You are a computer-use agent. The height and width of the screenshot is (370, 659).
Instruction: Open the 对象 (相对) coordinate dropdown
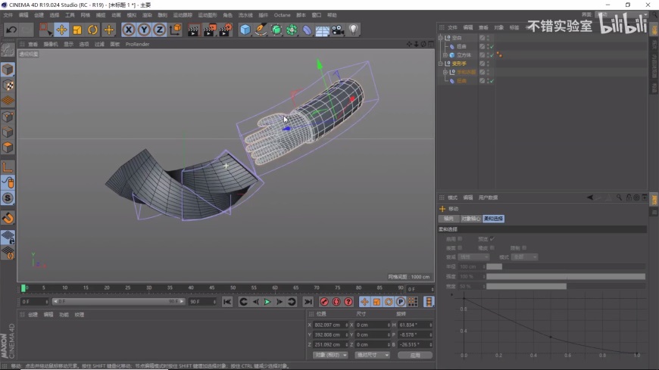point(330,354)
